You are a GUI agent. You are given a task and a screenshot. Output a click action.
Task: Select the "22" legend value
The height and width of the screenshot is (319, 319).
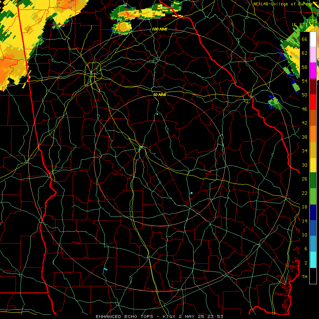[304, 193]
